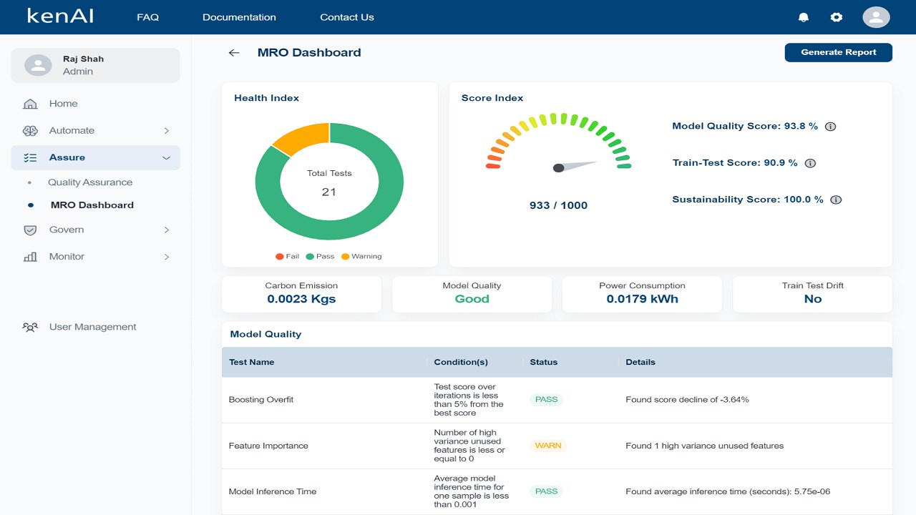
Task: Select the Model Inference Time test row
Action: (x=557, y=491)
